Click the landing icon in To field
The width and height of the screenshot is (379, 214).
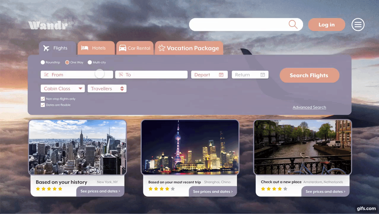121,75
